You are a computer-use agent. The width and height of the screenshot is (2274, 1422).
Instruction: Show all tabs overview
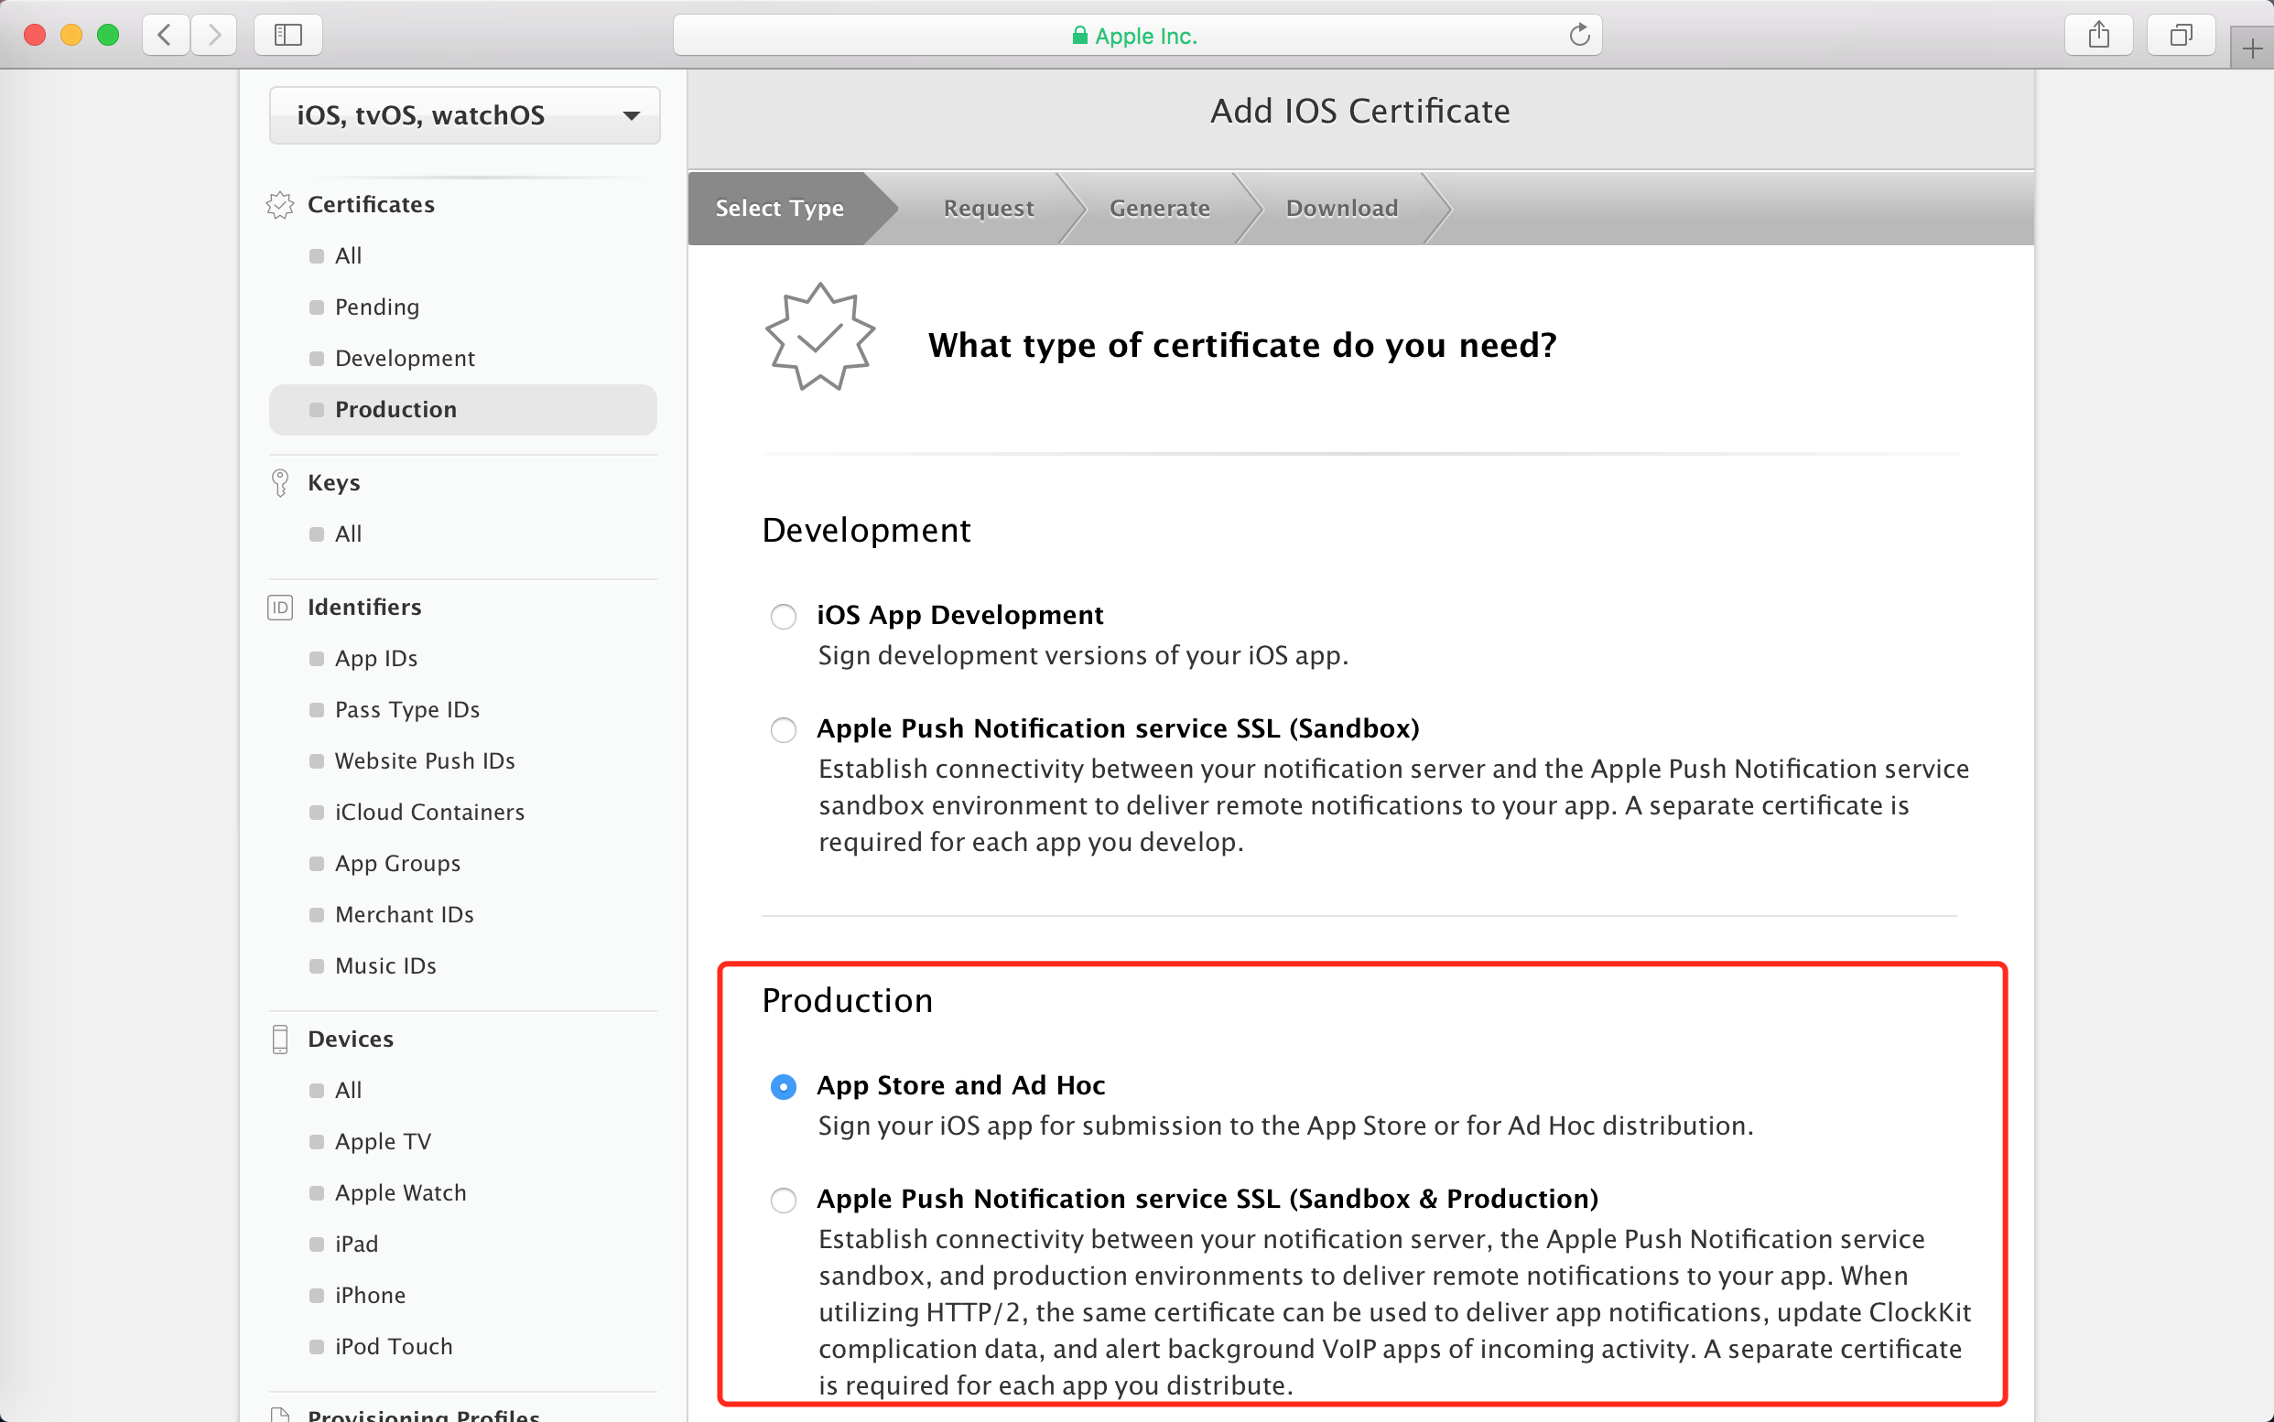click(2181, 36)
